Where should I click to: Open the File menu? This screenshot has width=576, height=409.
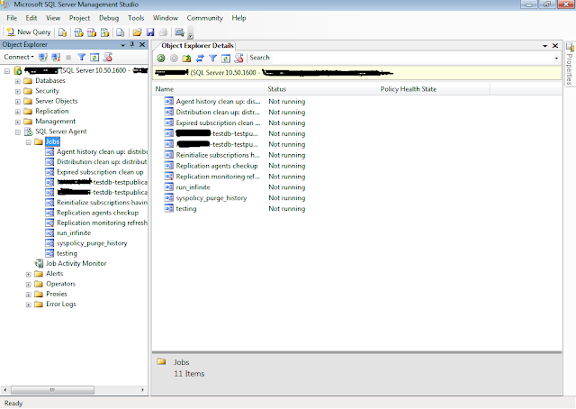tap(12, 18)
